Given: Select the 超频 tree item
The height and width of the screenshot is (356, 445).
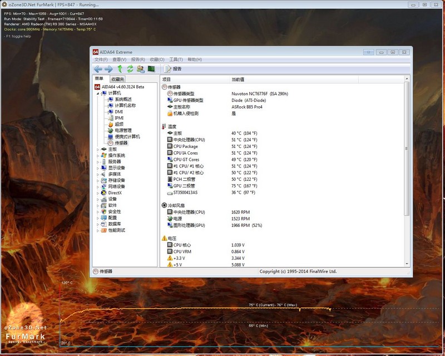Looking at the screenshot, I should click(x=119, y=124).
